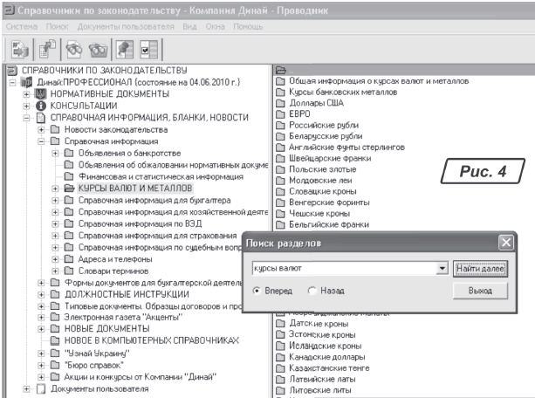Image resolution: width=535 pixels, height=398 pixels.
Task: Click the курсы валют search input field
Action: [343, 269]
